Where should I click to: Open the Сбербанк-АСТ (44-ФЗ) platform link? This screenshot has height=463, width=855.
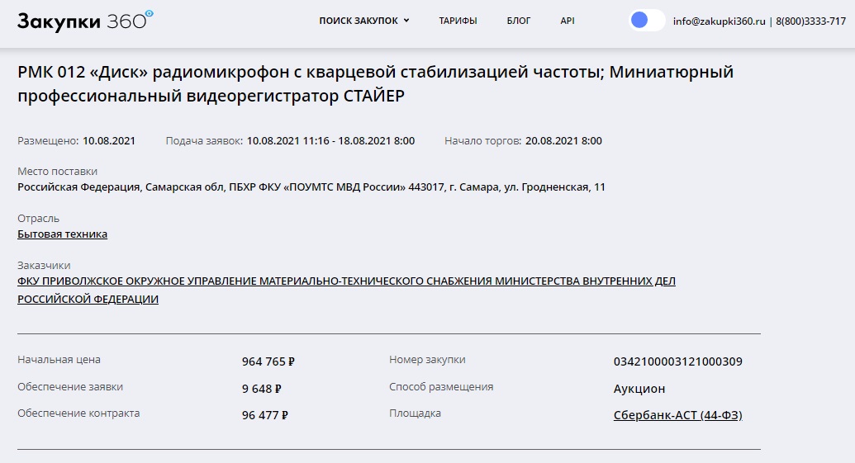click(x=677, y=415)
